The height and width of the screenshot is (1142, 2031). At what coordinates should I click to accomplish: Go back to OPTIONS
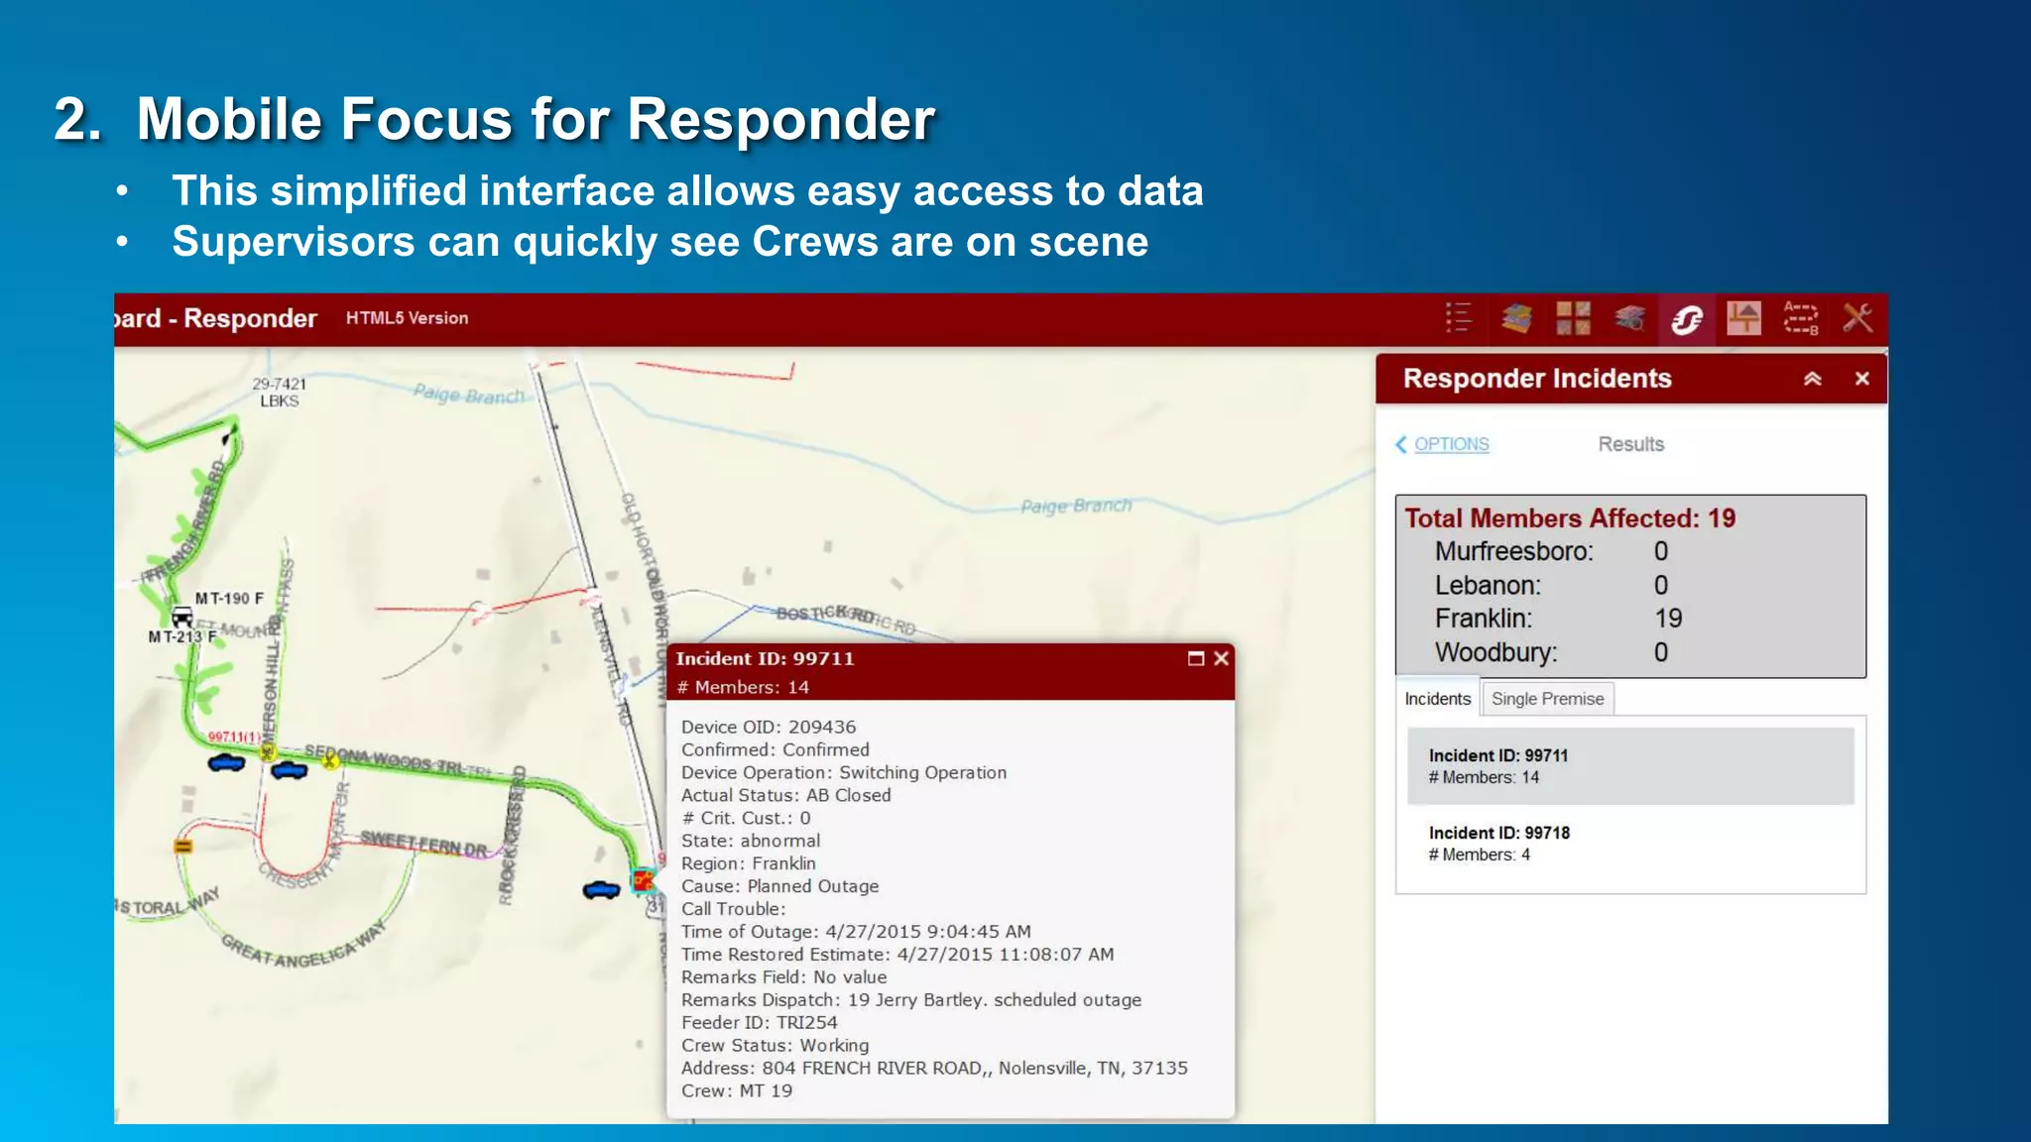1451,444
